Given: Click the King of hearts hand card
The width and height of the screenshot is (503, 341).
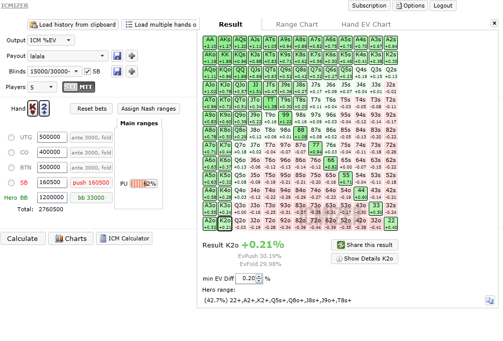Looking at the screenshot, I should tap(33, 109).
